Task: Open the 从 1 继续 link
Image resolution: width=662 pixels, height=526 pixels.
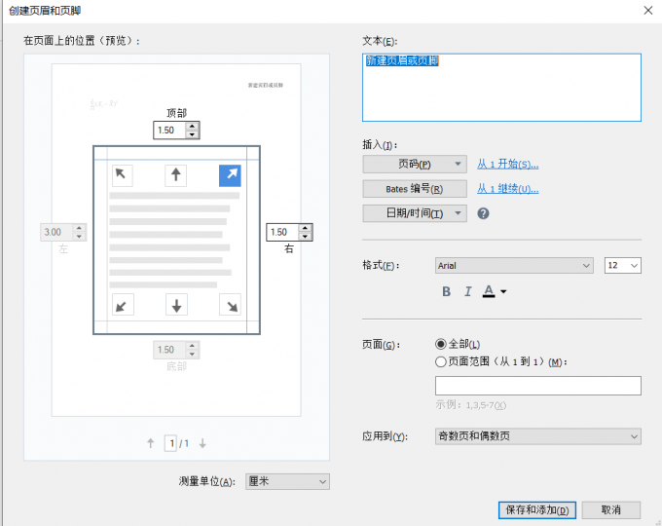Action: tap(508, 189)
